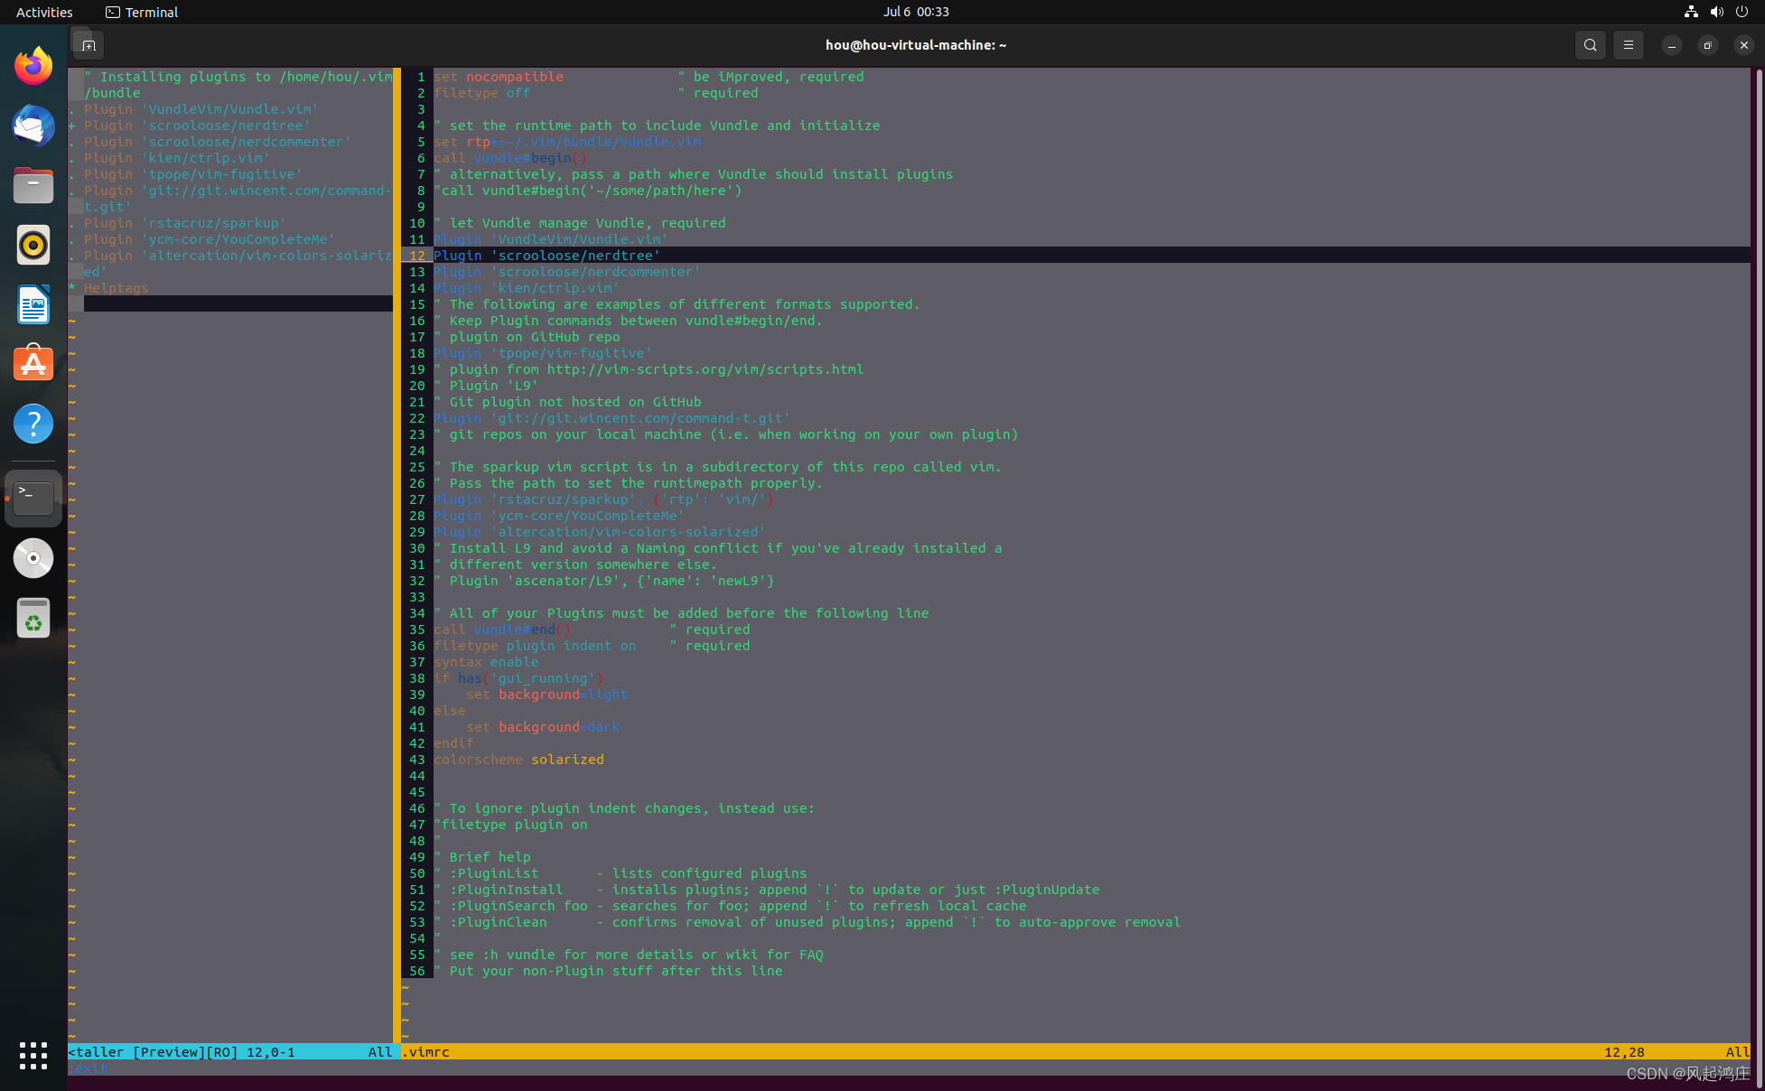Click 'Put your non-Plugin stuff after this line'

pyautogui.click(x=616, y=971)
